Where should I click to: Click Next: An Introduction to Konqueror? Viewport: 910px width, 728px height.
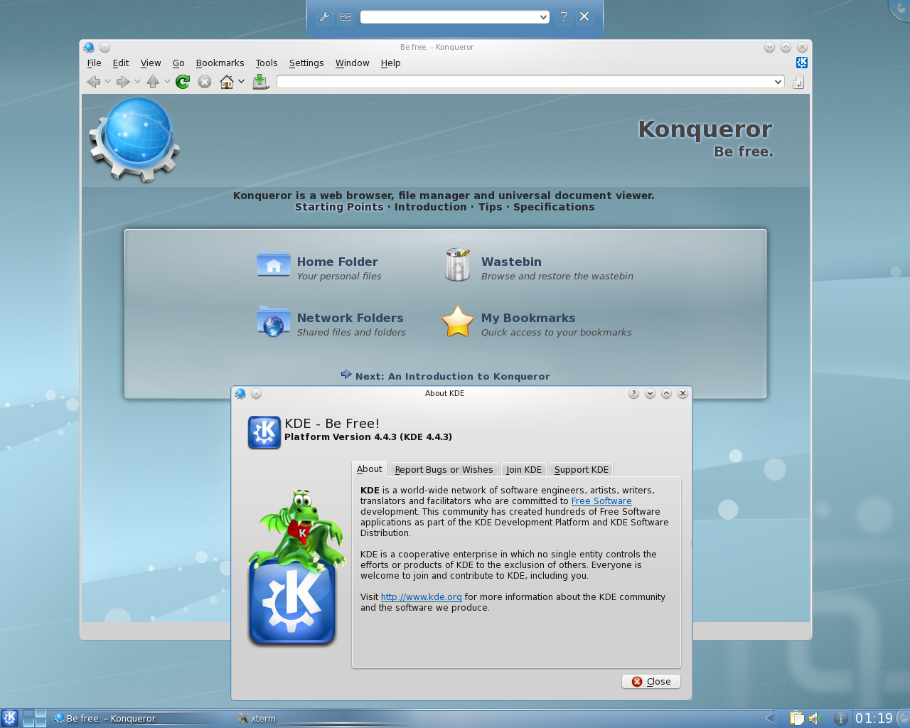click(x=452, y=376)
